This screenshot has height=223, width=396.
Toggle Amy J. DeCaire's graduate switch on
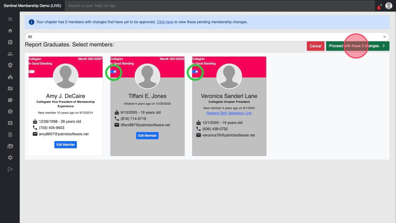pos(31,71)
